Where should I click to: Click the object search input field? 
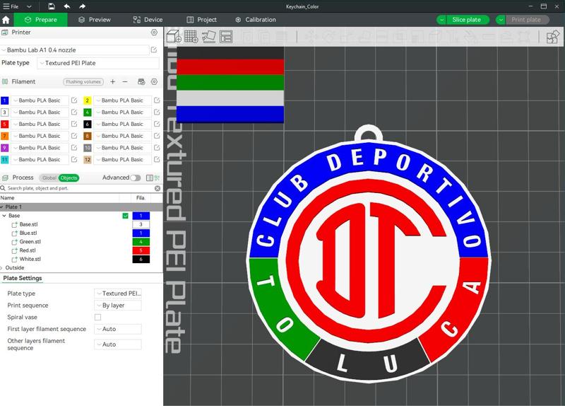click(x=81, y=188)
